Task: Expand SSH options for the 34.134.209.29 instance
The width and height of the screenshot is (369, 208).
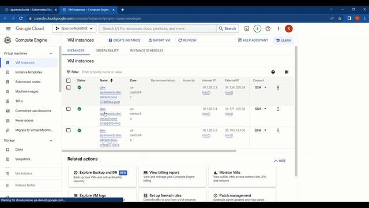Action: (x=265, y=87)
